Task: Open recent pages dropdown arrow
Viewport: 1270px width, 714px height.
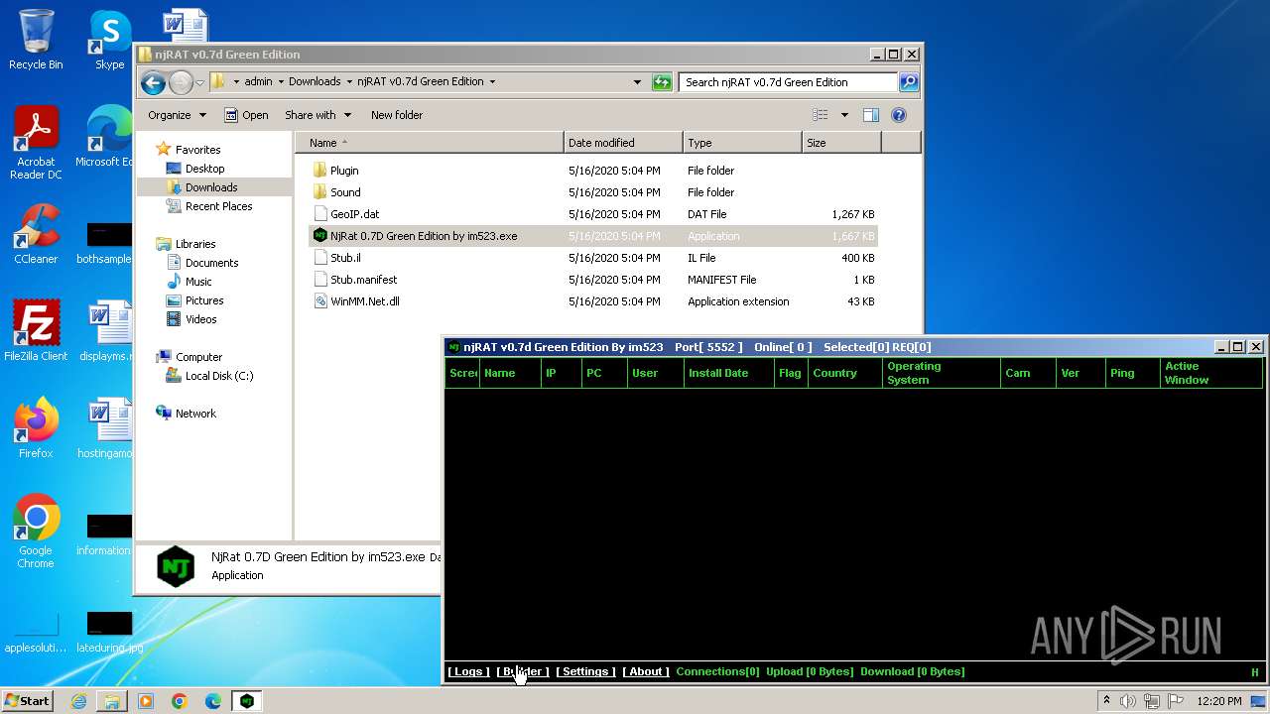Action: [x=199, y=82]
